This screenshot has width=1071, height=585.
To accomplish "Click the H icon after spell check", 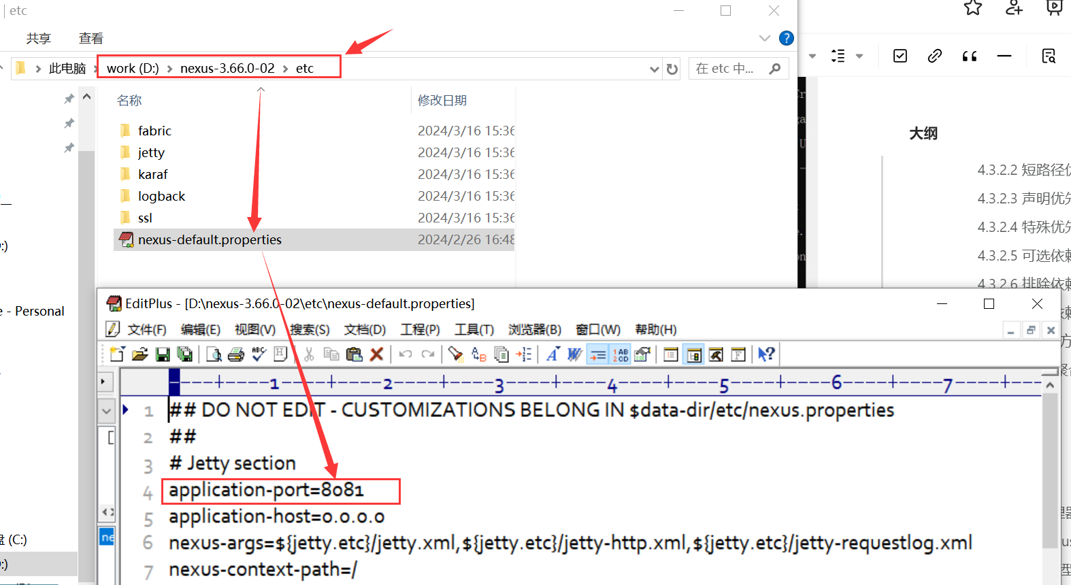I will [280, 354].
